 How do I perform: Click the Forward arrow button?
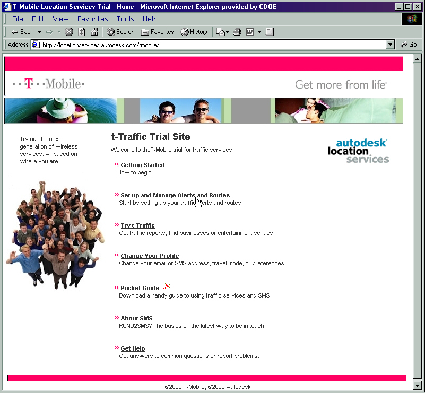[x=49, y=32]
